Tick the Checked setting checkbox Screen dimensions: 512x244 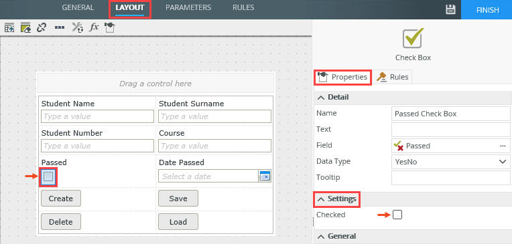tap(397, 215)
